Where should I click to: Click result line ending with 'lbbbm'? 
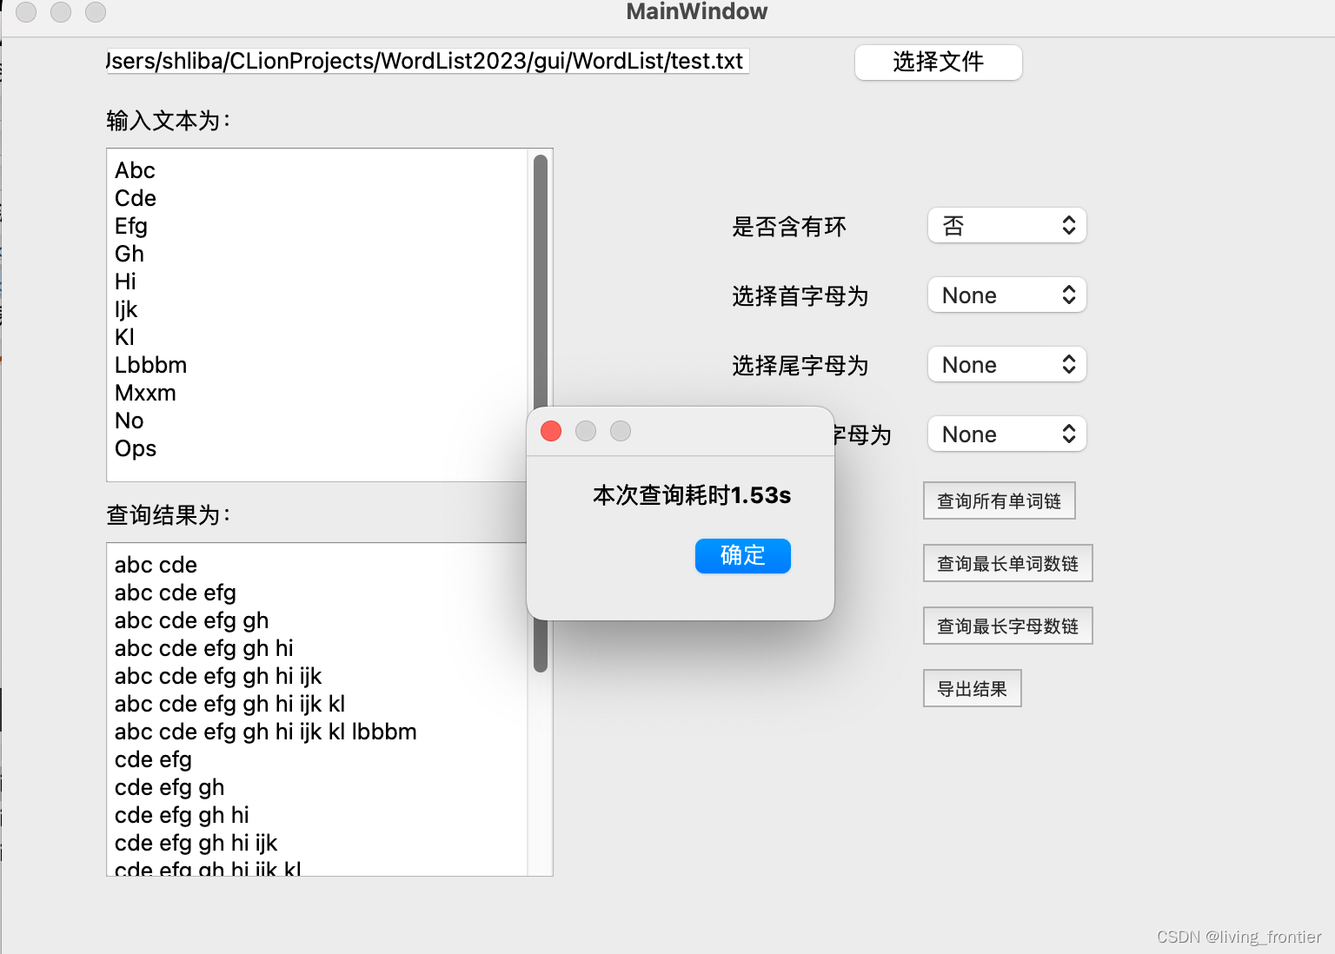266,732
